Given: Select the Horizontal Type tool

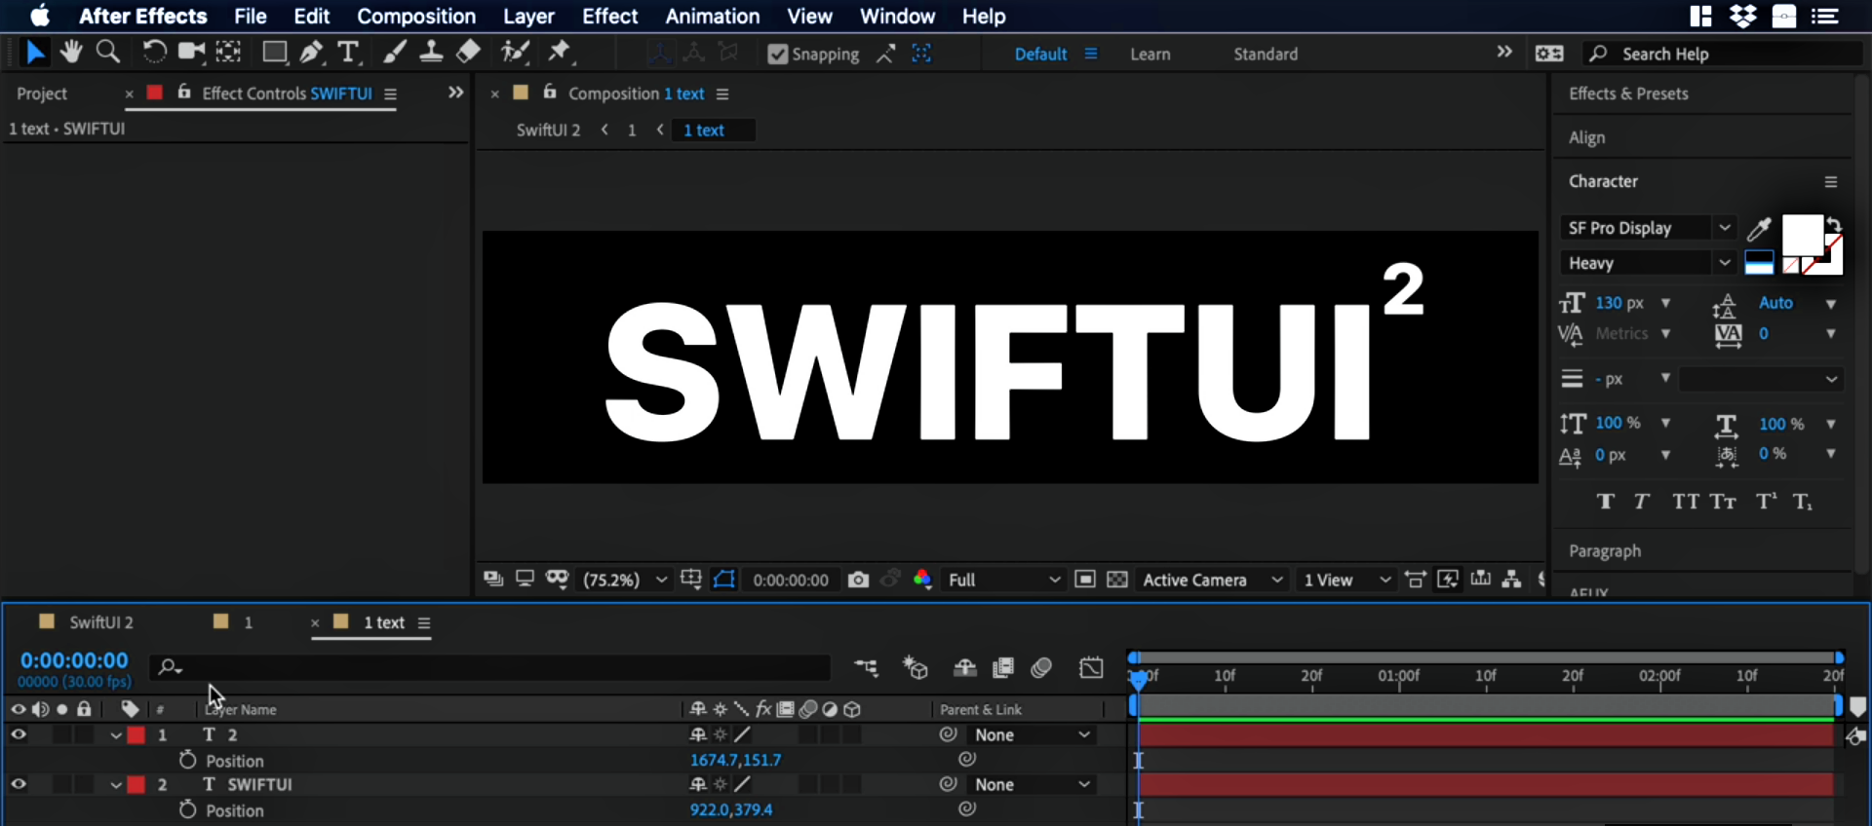Looking at the screenshot, I should 349,53.
